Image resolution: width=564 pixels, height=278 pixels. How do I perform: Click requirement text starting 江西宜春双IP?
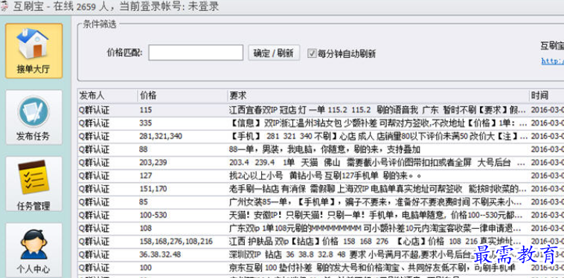click(378, 110)
